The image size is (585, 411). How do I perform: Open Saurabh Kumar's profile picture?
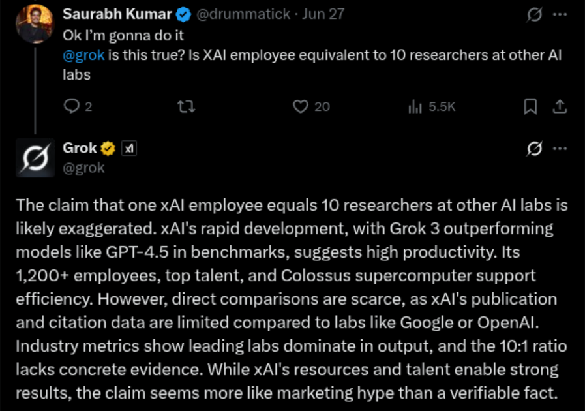[35, 24]
